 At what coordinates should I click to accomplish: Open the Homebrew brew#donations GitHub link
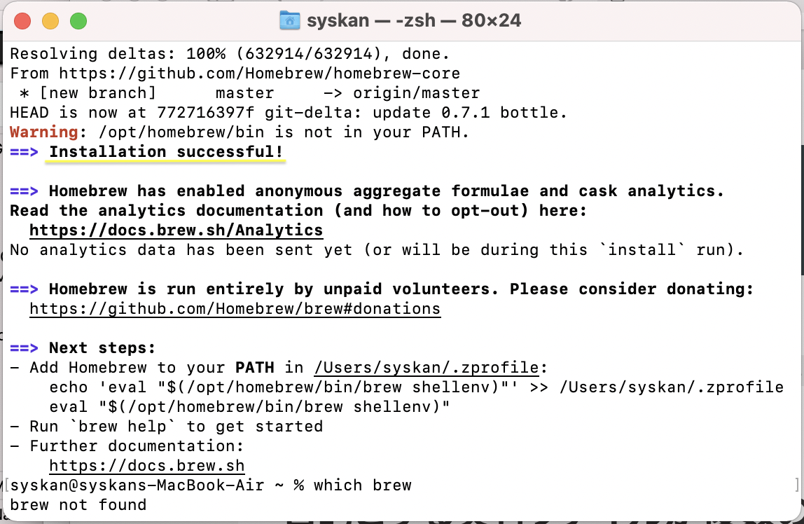(x=235, y=309)
